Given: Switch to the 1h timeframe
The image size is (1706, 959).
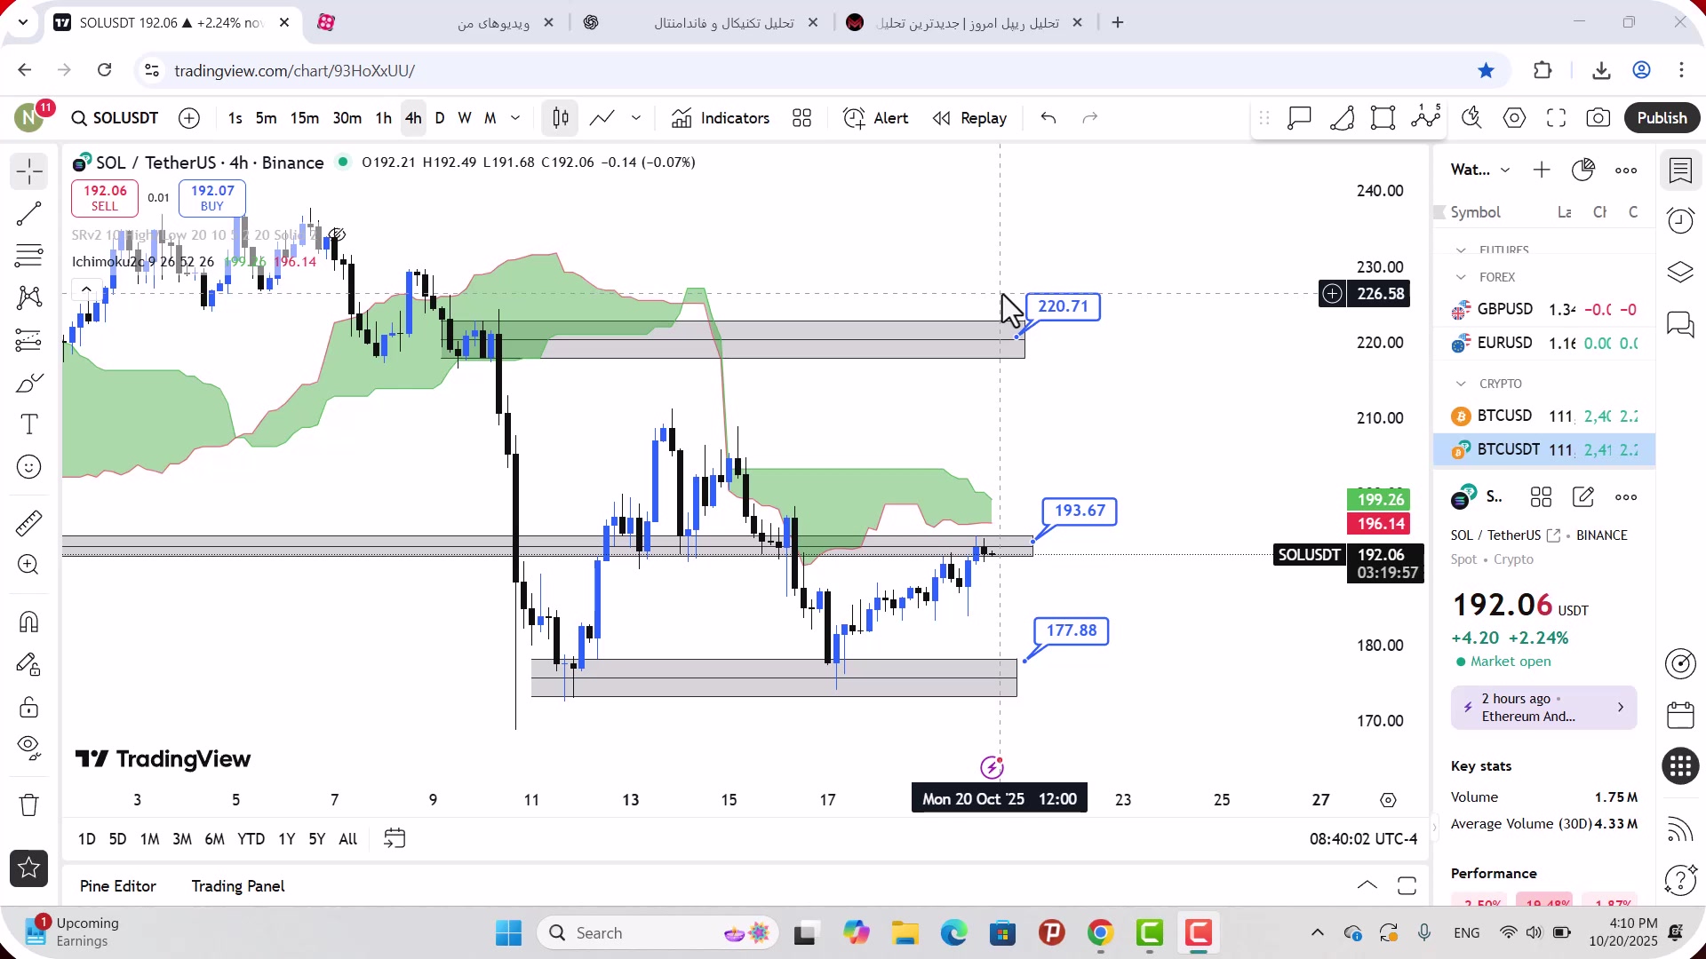Looking at the screenshot, I should tap(383, 118).
